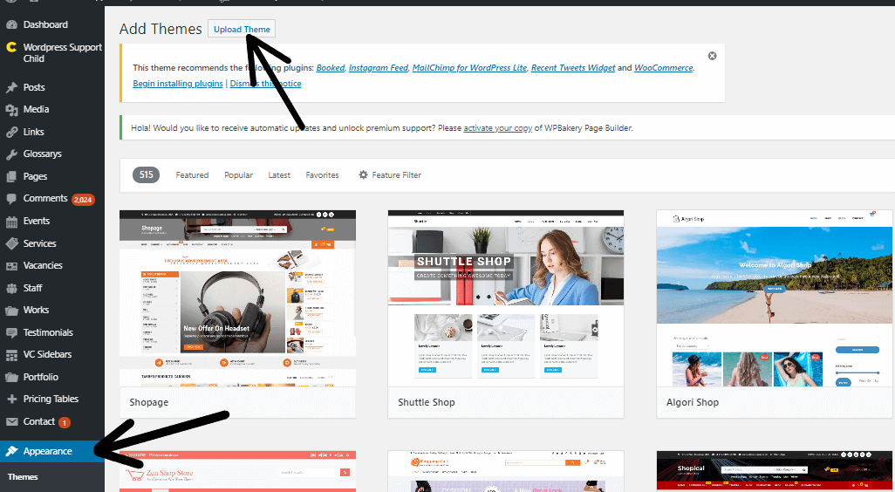895x492 pixels.
Task: Click the Events calendar icon
Action: [11, 222]
